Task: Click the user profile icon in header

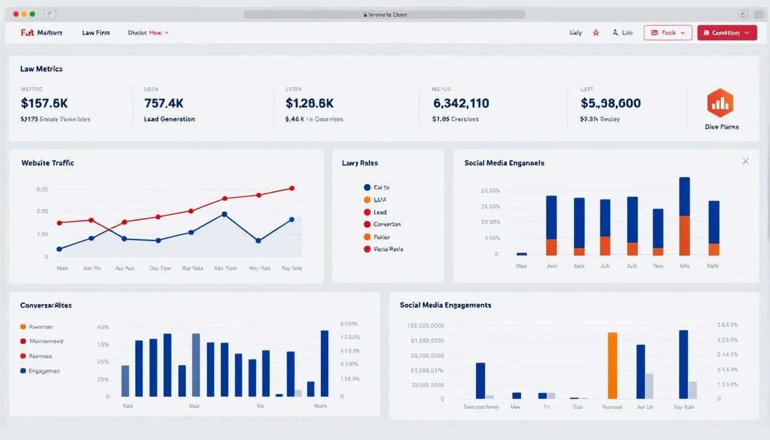Action: point(615,33)
